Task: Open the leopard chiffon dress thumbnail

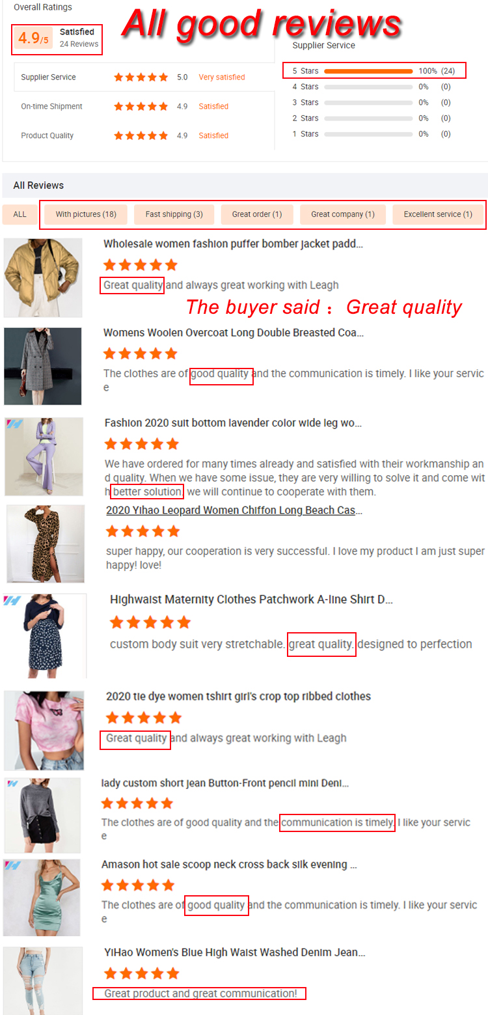Action: point(46,544)
